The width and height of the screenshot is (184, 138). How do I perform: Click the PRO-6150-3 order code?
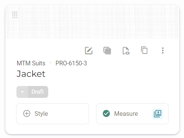pyautogui.click(x=71, y=63)
